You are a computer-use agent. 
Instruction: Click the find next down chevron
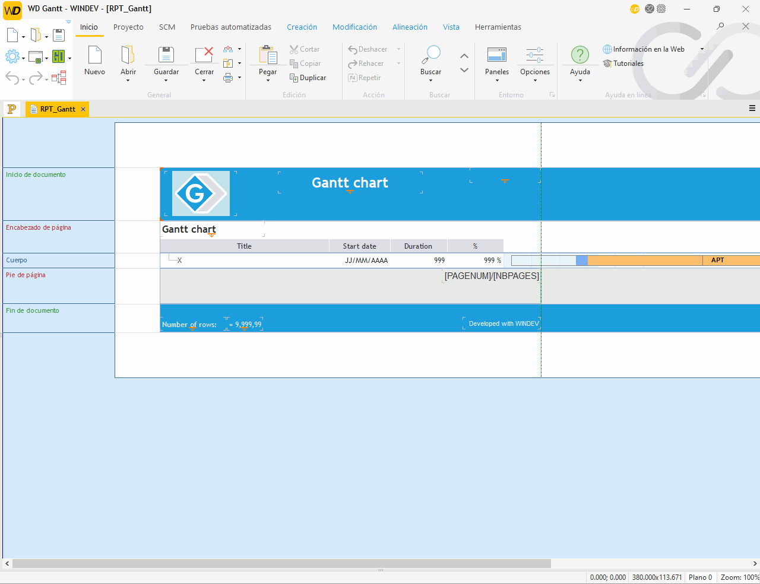[464, 70]
